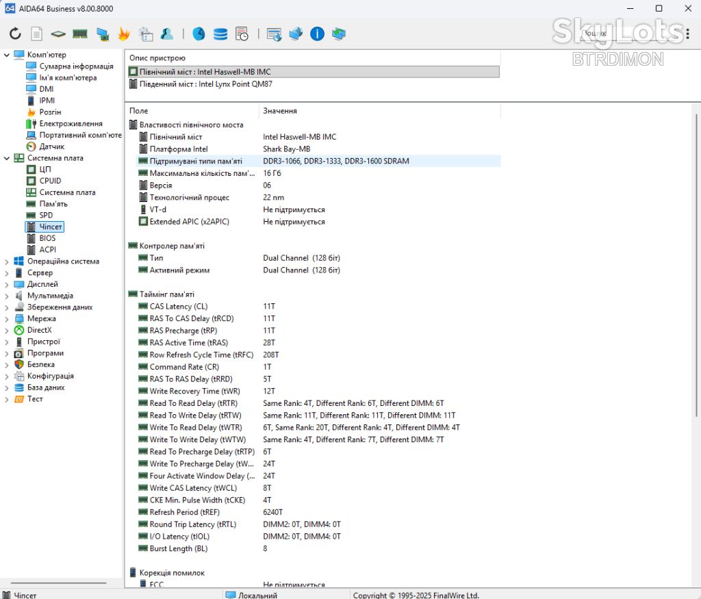
Task: Expand the Тест tree node
Action: (7, 399)
